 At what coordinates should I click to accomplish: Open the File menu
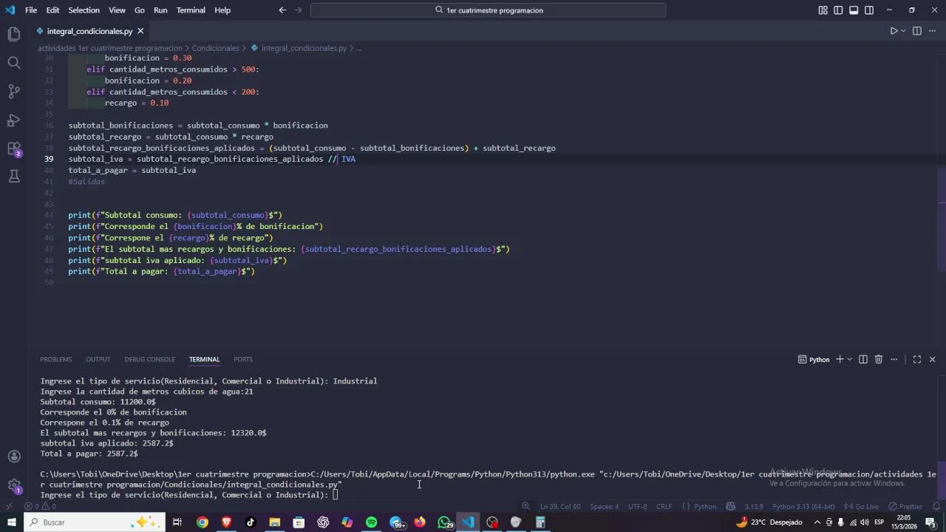(x=31, y=10)
